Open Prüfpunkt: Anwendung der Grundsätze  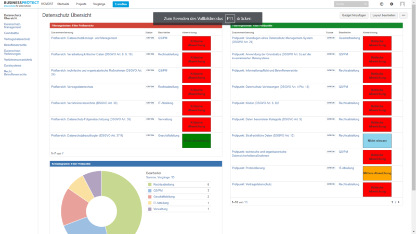pyautogui.click(x=271, y=56)
